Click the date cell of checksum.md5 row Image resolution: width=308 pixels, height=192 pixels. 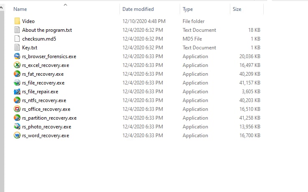143,39
